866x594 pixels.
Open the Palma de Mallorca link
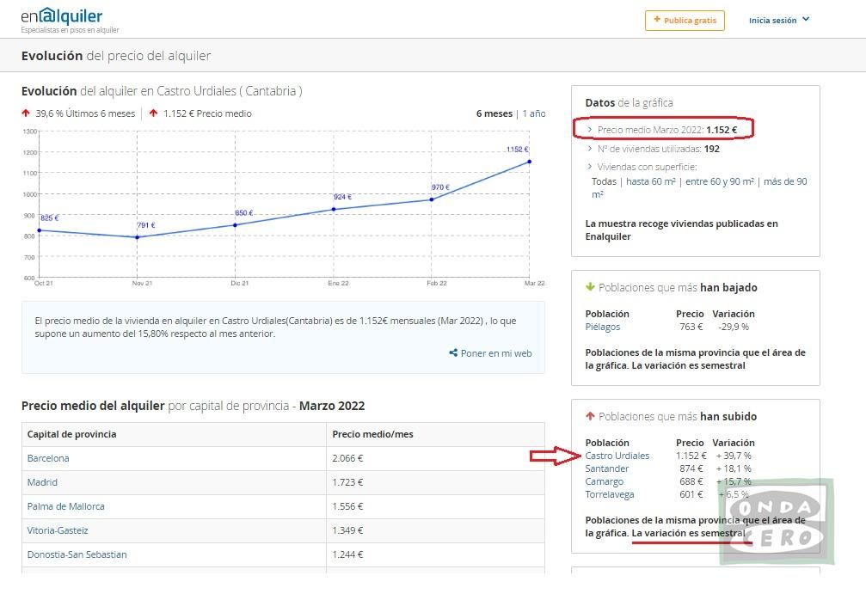[65, 506]
